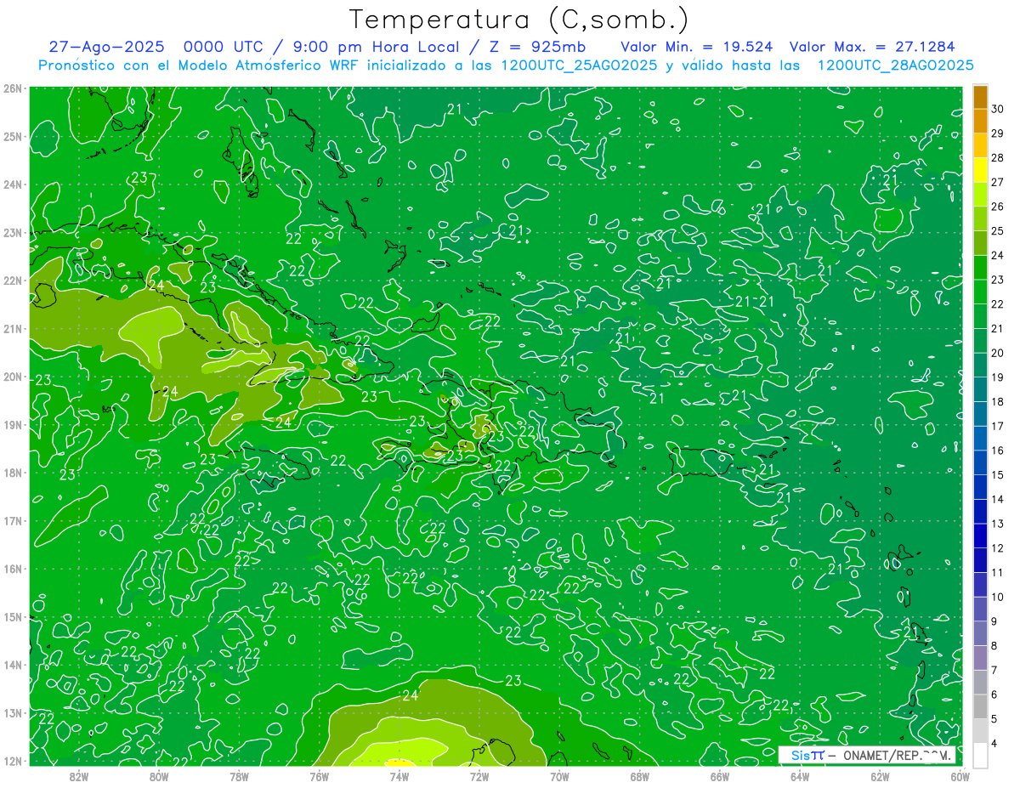1020x788 pixels.
Task: Select the pressure level "Z = 925mb"
Action: 536,47
